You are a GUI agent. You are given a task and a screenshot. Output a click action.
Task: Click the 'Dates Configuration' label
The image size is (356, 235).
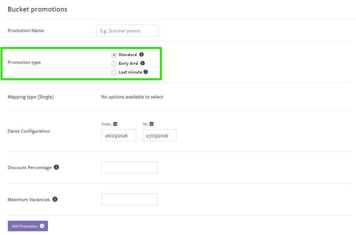(29, 131)
